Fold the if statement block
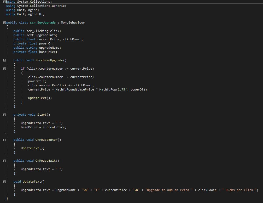 (x=5, y=69)
